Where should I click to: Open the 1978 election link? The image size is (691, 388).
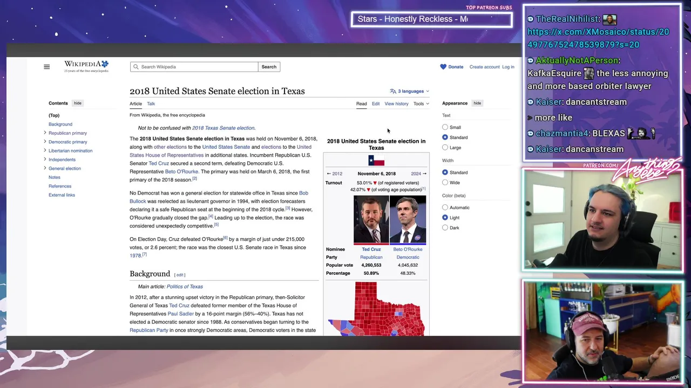135,255
